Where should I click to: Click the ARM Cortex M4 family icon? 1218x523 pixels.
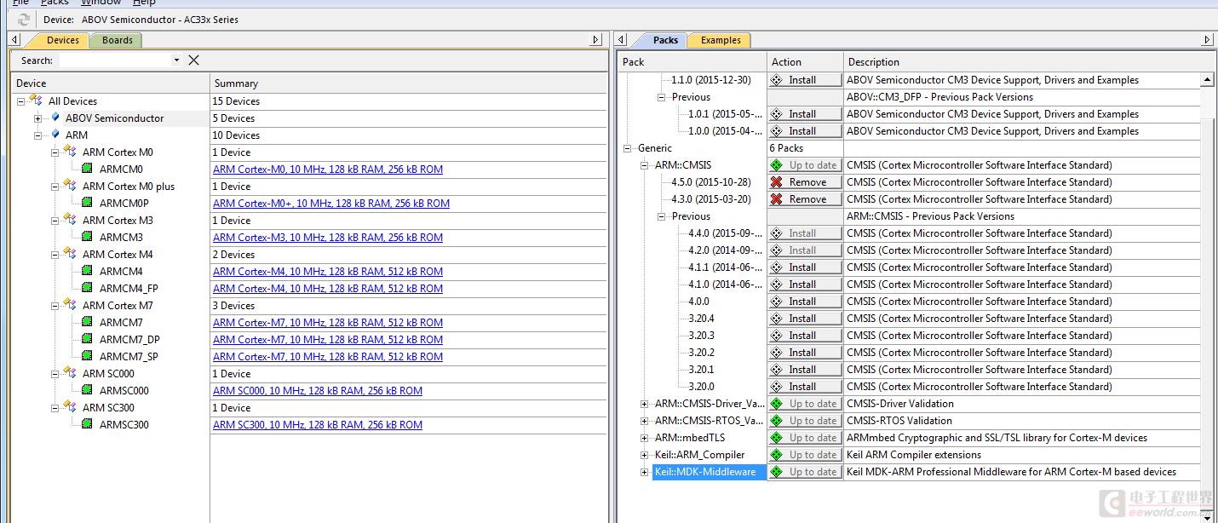(70, 254)
